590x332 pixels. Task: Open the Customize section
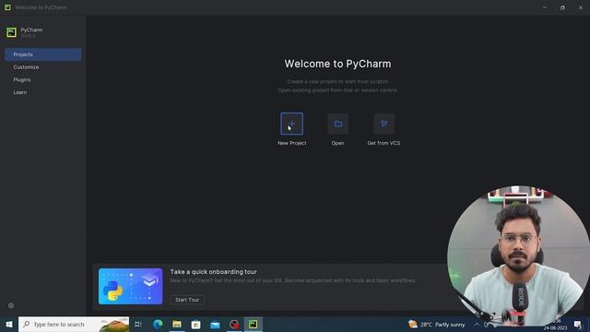point(26,67)
